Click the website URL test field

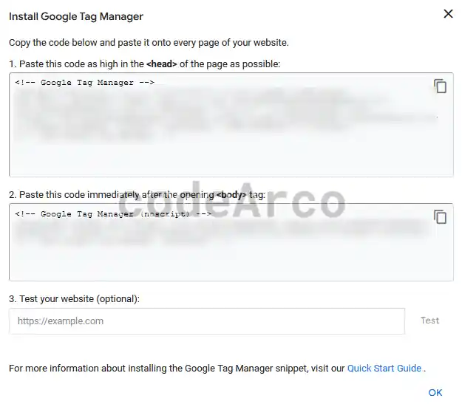pos(207,321)
